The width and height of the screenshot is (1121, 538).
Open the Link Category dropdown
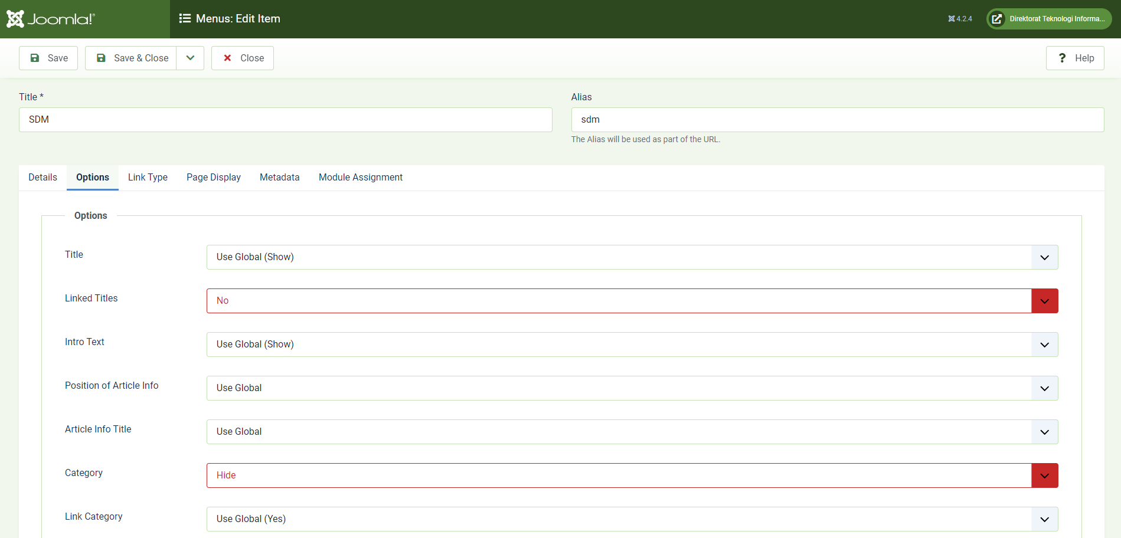(x=632, y=519)
